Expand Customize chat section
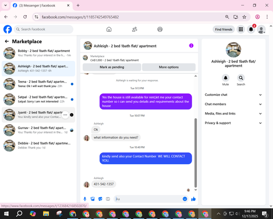273x219 pixels. click(233, 95)
